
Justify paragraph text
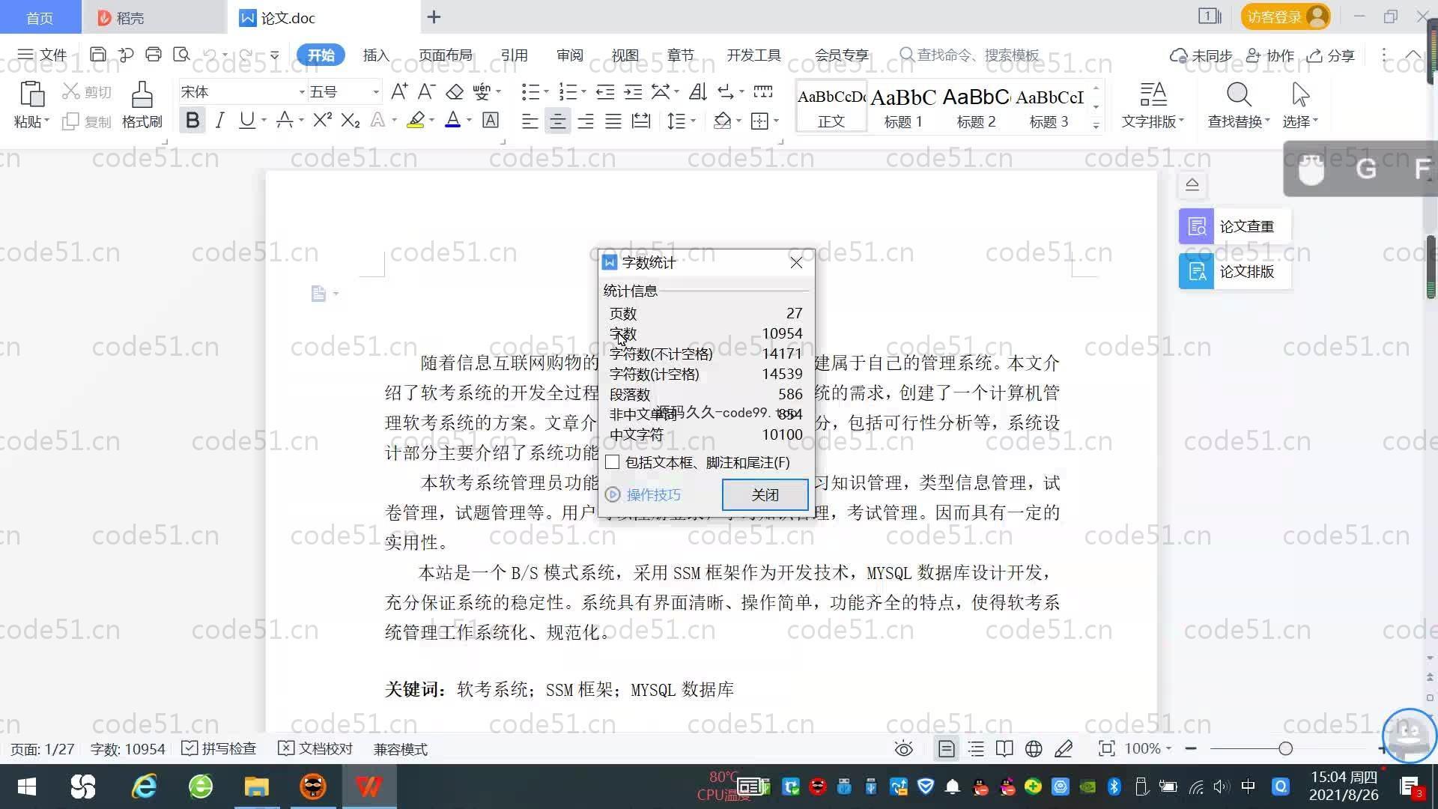[x=613, y=121]
